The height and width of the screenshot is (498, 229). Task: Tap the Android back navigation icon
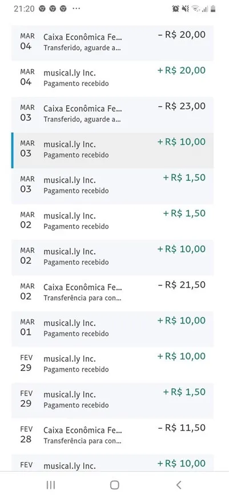(179, 485)
